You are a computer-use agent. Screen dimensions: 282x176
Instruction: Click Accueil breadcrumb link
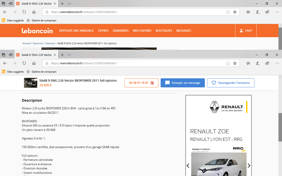pos(26,43)
